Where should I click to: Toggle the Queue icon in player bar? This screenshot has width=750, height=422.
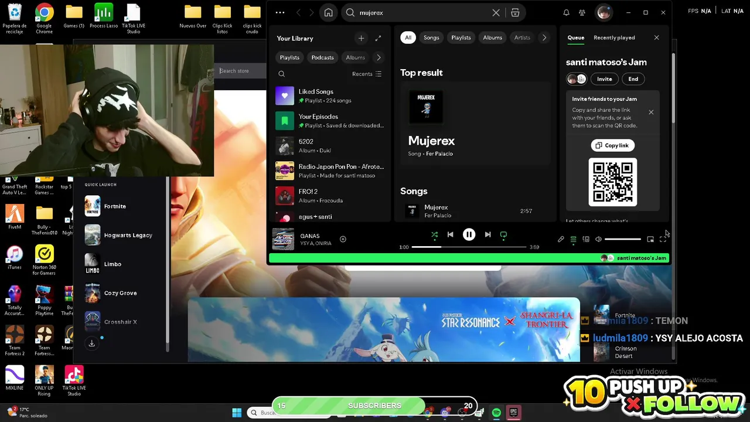573,239
